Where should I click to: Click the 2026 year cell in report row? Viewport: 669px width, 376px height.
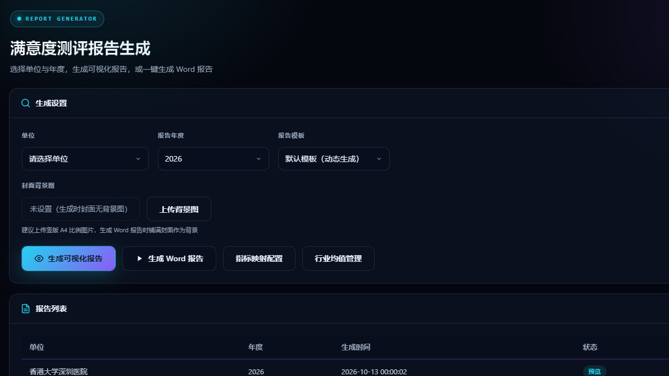pos(256,372)
